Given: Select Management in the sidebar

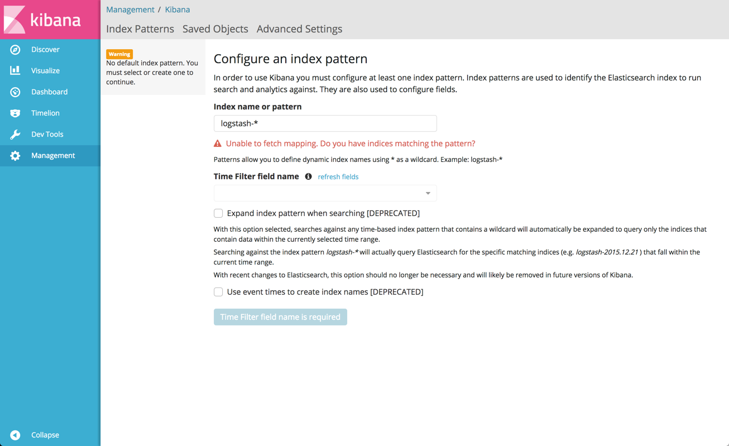Looking at the screenshot, I should (50, 156).
